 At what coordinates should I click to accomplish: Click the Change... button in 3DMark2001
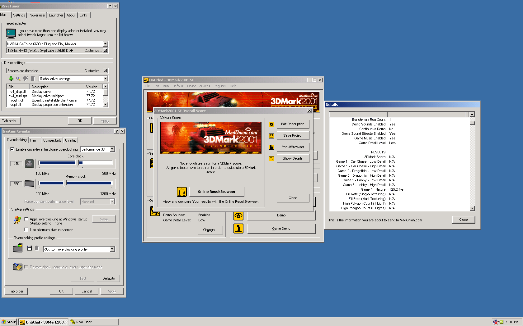[210, 230]
